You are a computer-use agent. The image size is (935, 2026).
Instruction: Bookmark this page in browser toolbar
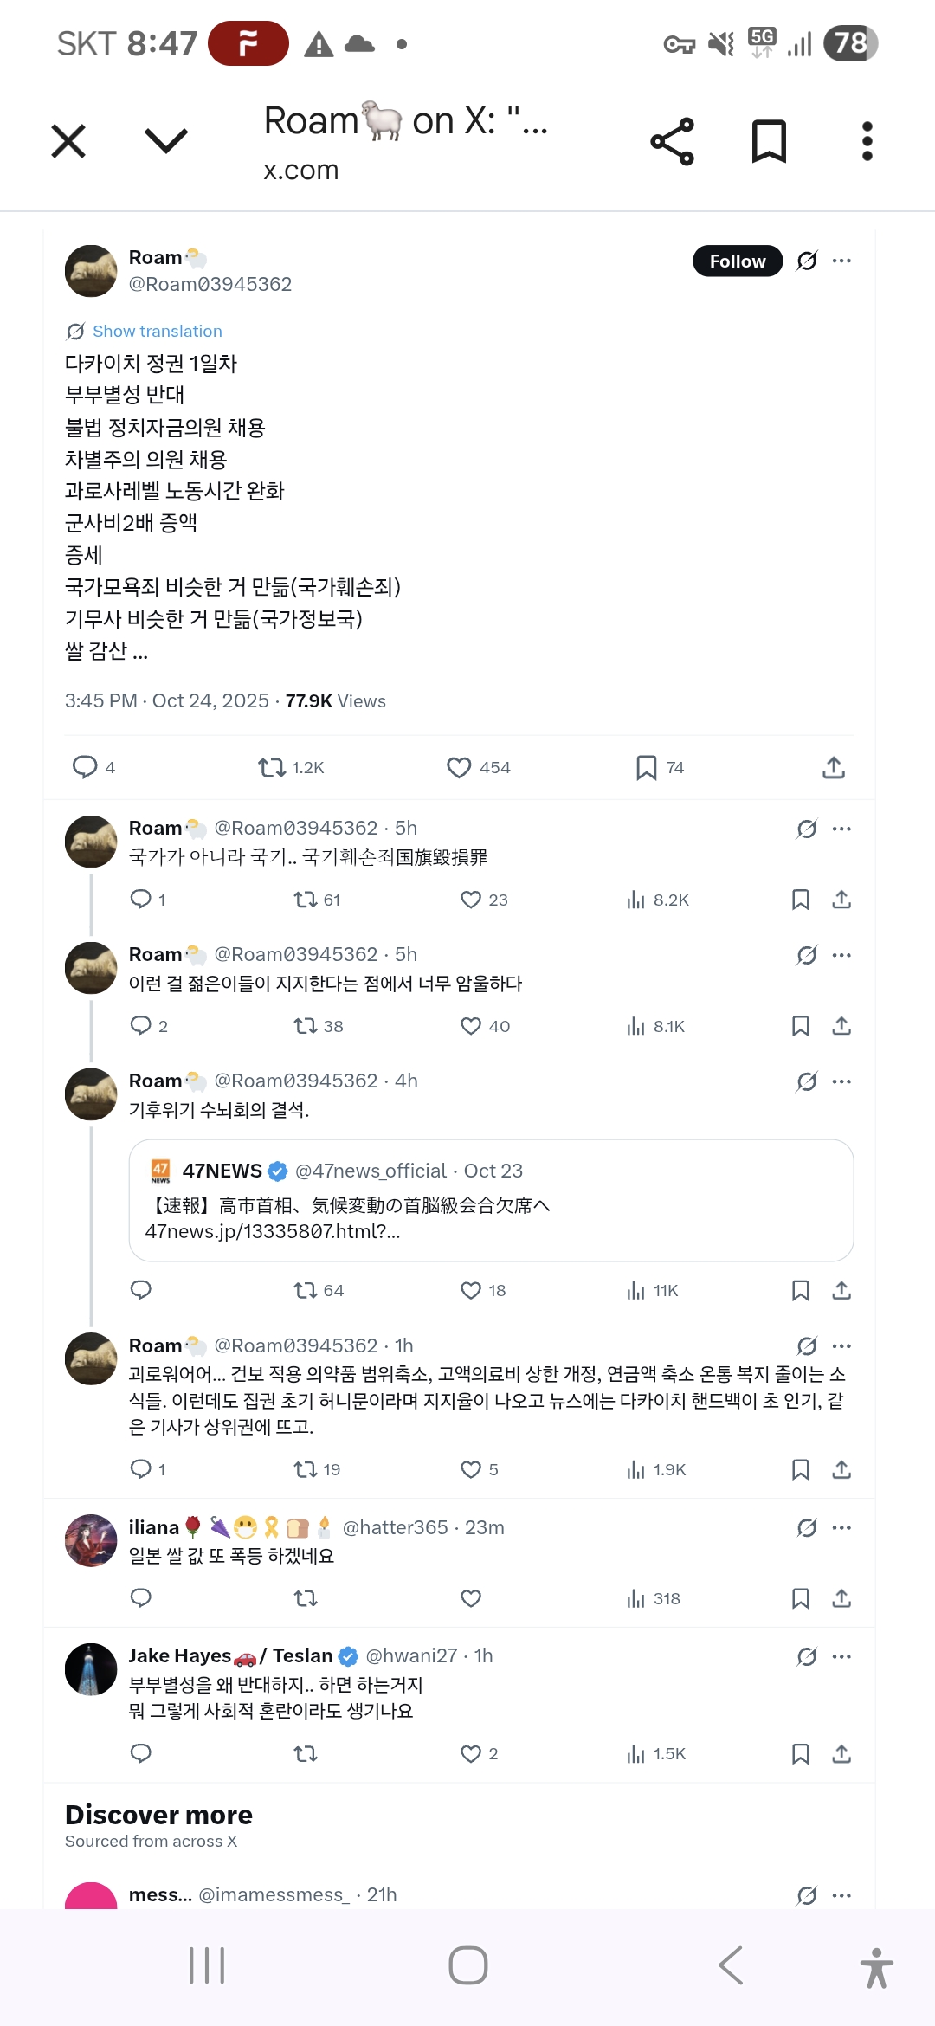point(769,141)
